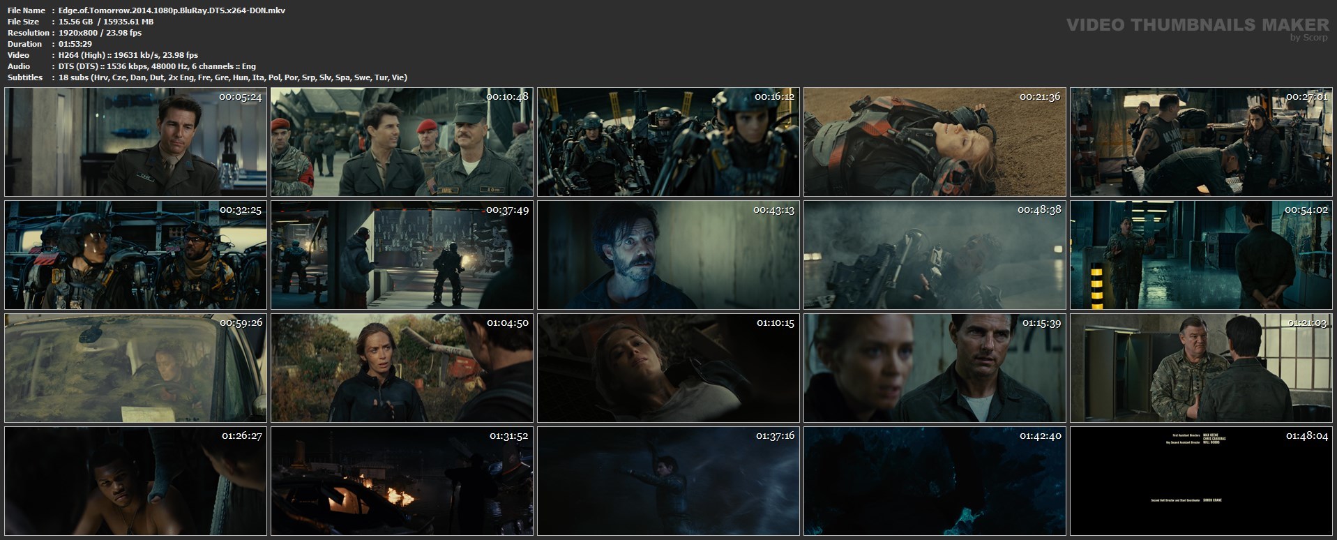Open the thumbnail at 01:31:52

tap(402, 481)
